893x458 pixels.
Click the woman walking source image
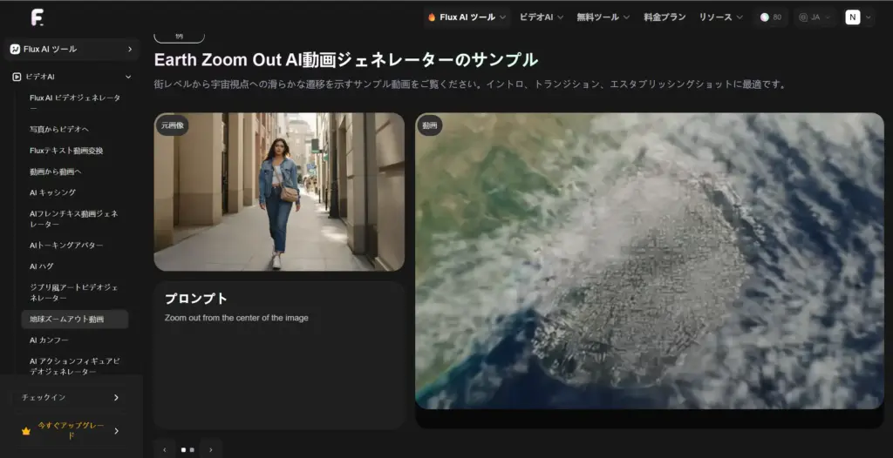(279, 192)
